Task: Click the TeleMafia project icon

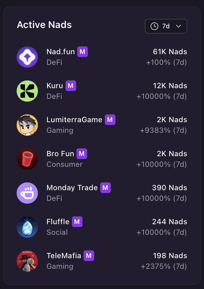Action: pyautogui.click(x=27, y=261)
